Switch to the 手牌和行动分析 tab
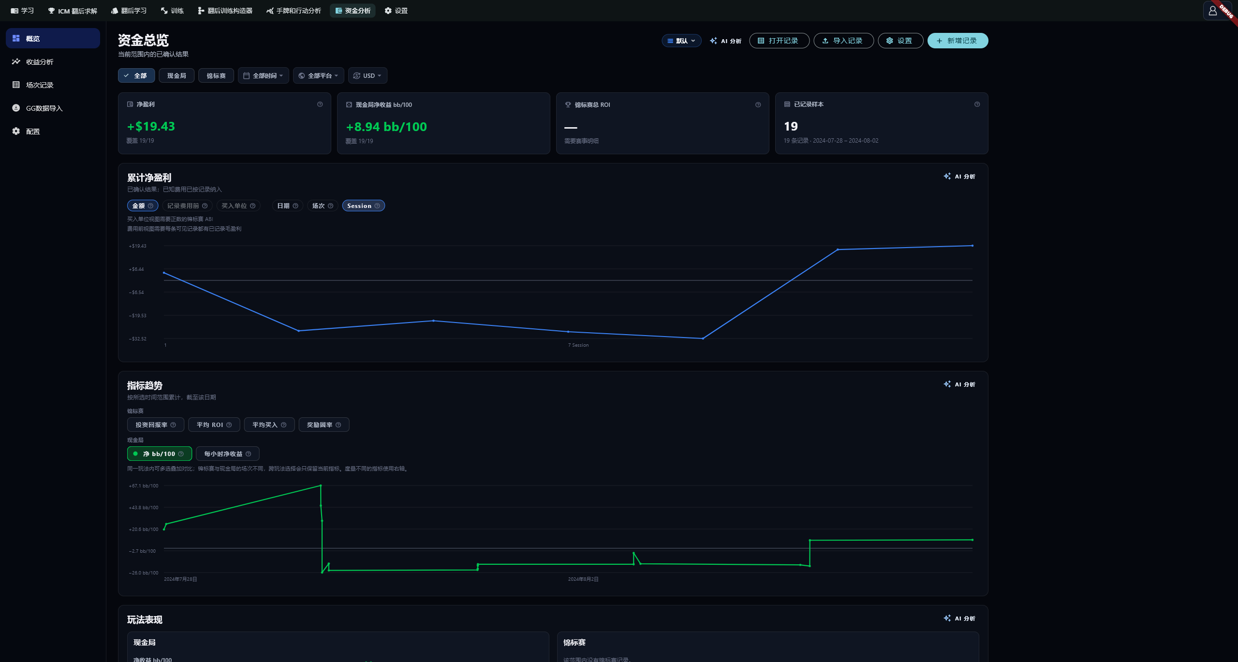 tap(294, 11)
